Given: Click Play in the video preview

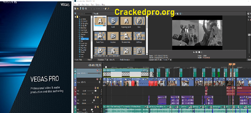Looking at the screenshot, I should (x=194, y=52).
